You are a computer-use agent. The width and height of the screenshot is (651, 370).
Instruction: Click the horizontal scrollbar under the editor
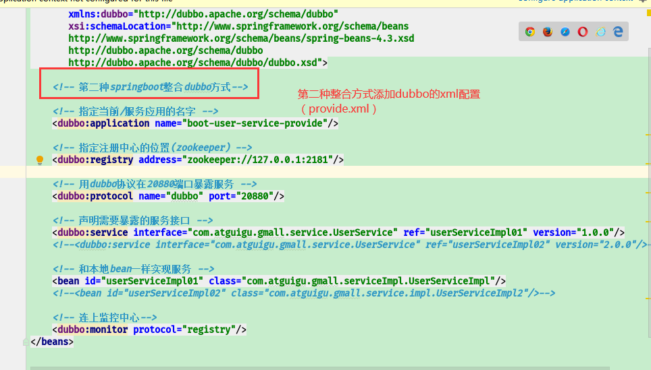[x=319, y=368]
